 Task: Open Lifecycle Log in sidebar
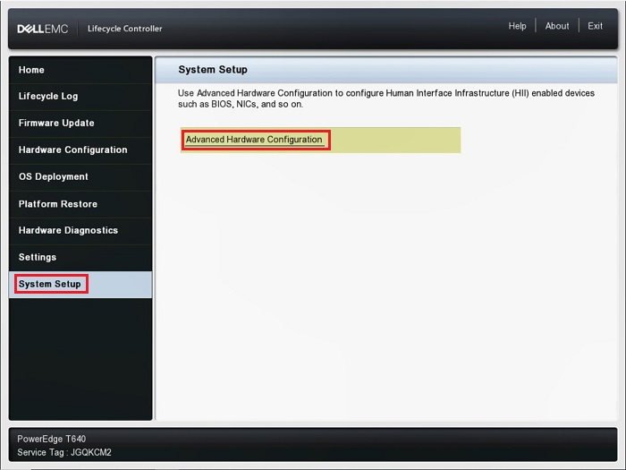click(x=80, y=97)
